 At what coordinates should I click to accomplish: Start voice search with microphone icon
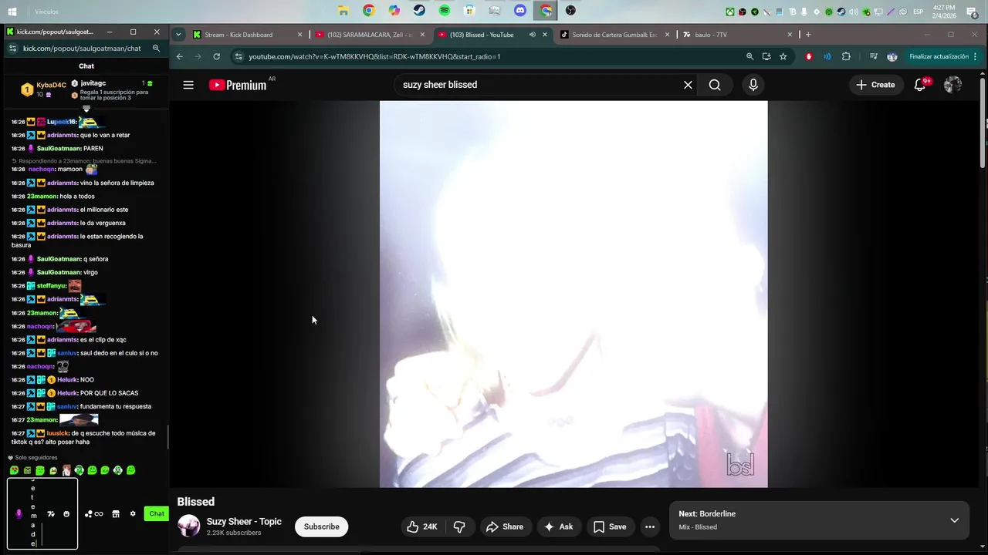[x=753, y=85]
